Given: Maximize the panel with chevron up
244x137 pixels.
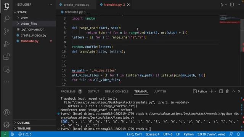Looking at the screenshot, I should click(x=234, y=91).
